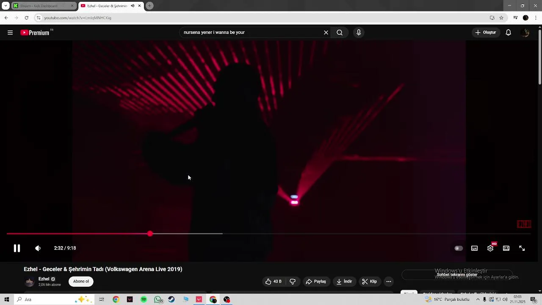The width and height of the screenshot is (542, 305).
Task: Enter full screen mode
Action: click(x=522, y=248)
